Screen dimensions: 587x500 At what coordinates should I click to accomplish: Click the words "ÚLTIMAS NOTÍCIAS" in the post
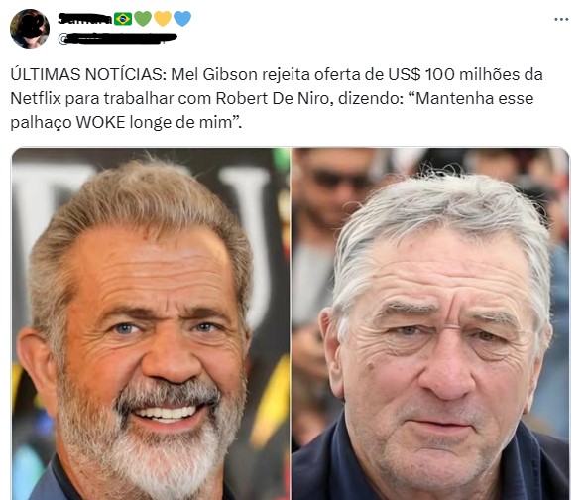pos(86,75)
